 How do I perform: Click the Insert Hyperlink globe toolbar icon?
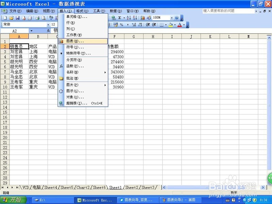pyautogui.click(x=114, y=18)
